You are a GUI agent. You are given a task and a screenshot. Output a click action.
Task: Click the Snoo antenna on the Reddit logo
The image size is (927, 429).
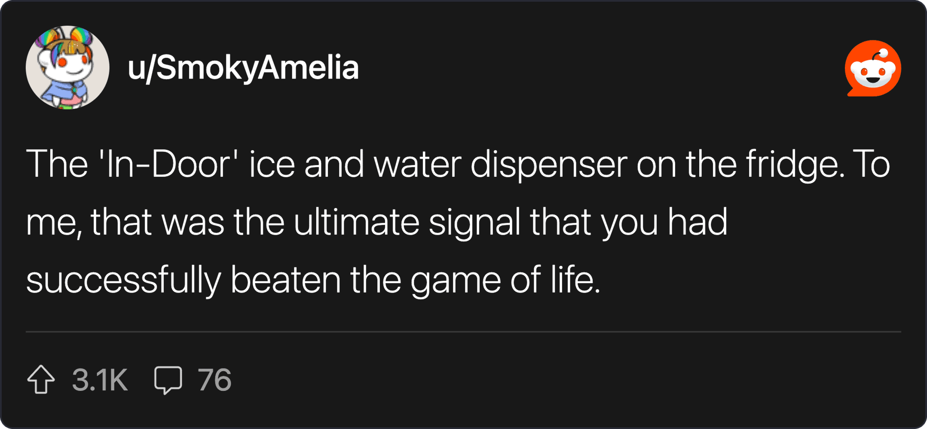(x=881, y=54)
